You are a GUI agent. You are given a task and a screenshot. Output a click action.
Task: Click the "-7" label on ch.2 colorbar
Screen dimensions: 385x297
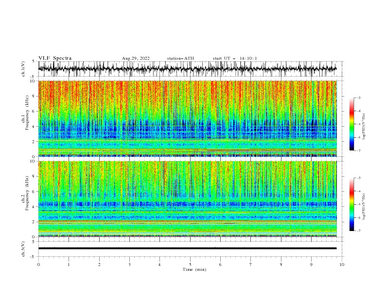click(359, 231)
